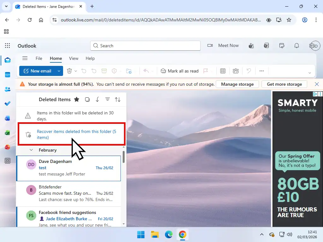Expand the New email split button dropdown
Viewport: 323px width, 242px height.
point(59,71)
